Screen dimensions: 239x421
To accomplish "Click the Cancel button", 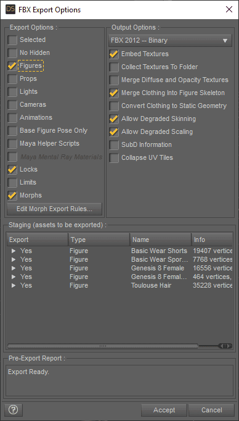I will pos(211,410).
